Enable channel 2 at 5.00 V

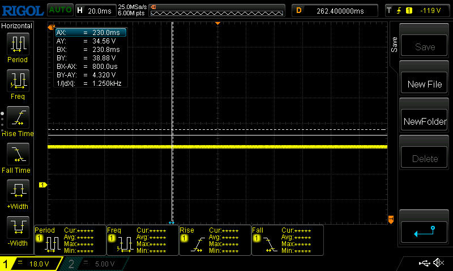[95, 264]
